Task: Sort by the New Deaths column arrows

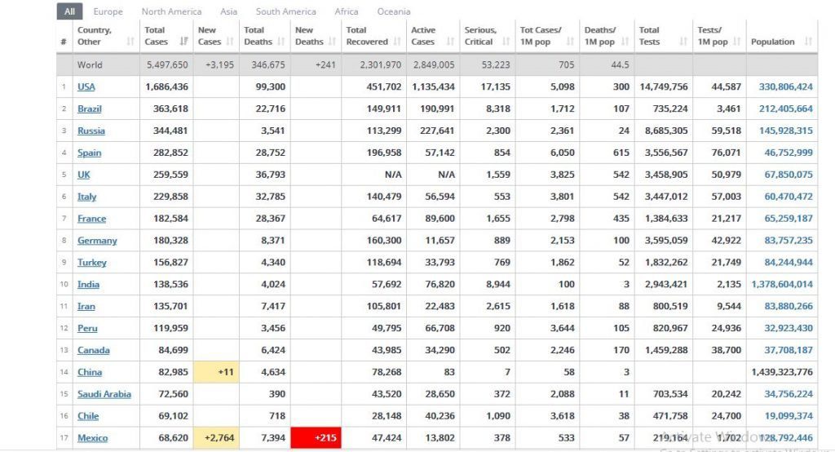Action: click(x=333, y=42)
